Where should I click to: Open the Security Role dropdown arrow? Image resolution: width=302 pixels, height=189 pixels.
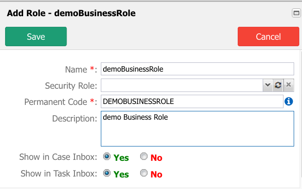[x=267, y=85]
